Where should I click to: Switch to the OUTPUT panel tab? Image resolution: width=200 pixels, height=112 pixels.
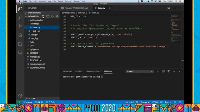click(79, 71)
